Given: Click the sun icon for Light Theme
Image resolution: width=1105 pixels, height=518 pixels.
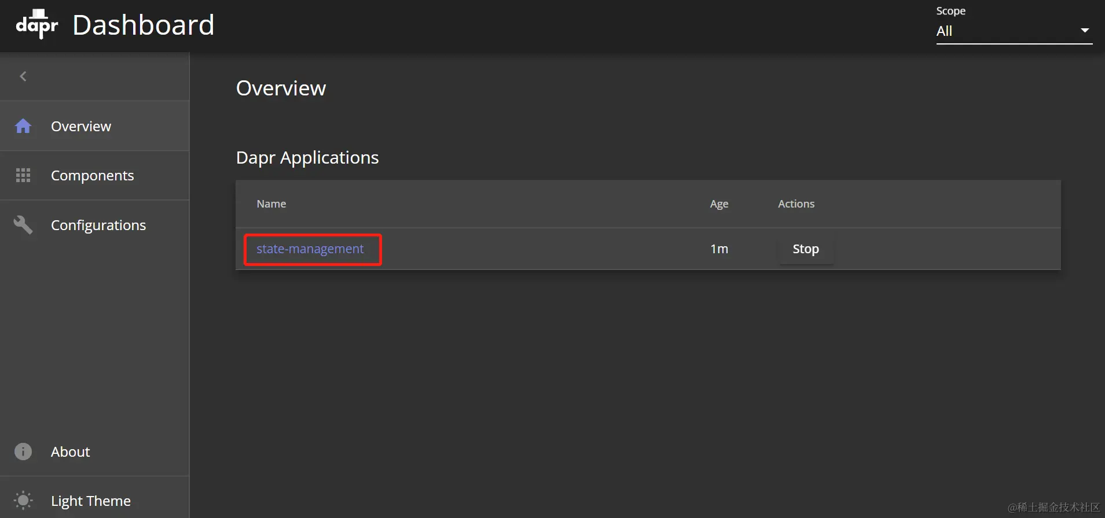Looking at the screenshot, I should 23,501.
